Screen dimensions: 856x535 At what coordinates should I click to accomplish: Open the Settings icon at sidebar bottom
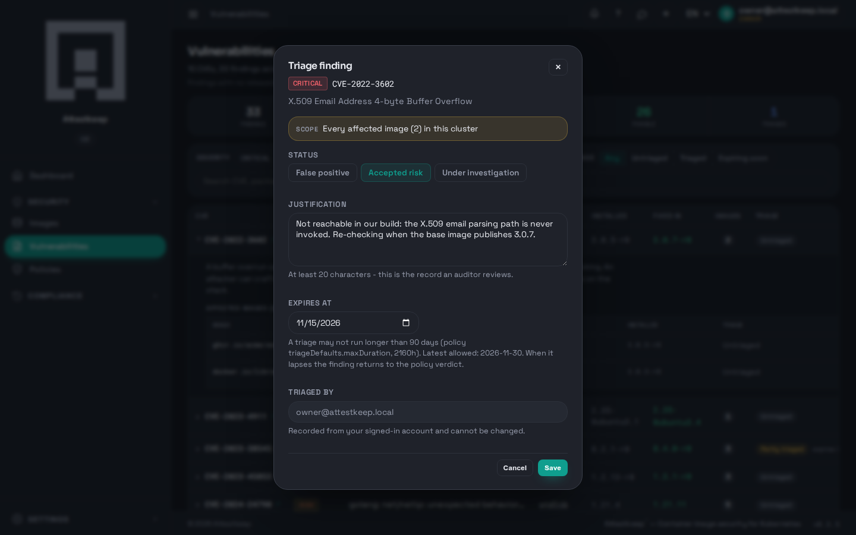tap(17, 519)
